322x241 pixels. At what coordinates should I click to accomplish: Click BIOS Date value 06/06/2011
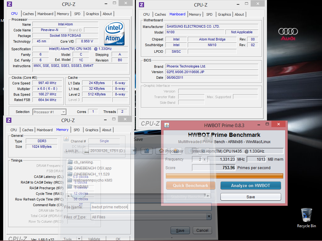[x=212, y=78]
